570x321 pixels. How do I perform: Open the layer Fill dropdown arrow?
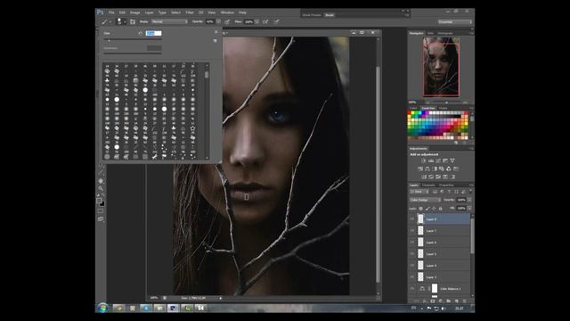click(x=469, y=209)
